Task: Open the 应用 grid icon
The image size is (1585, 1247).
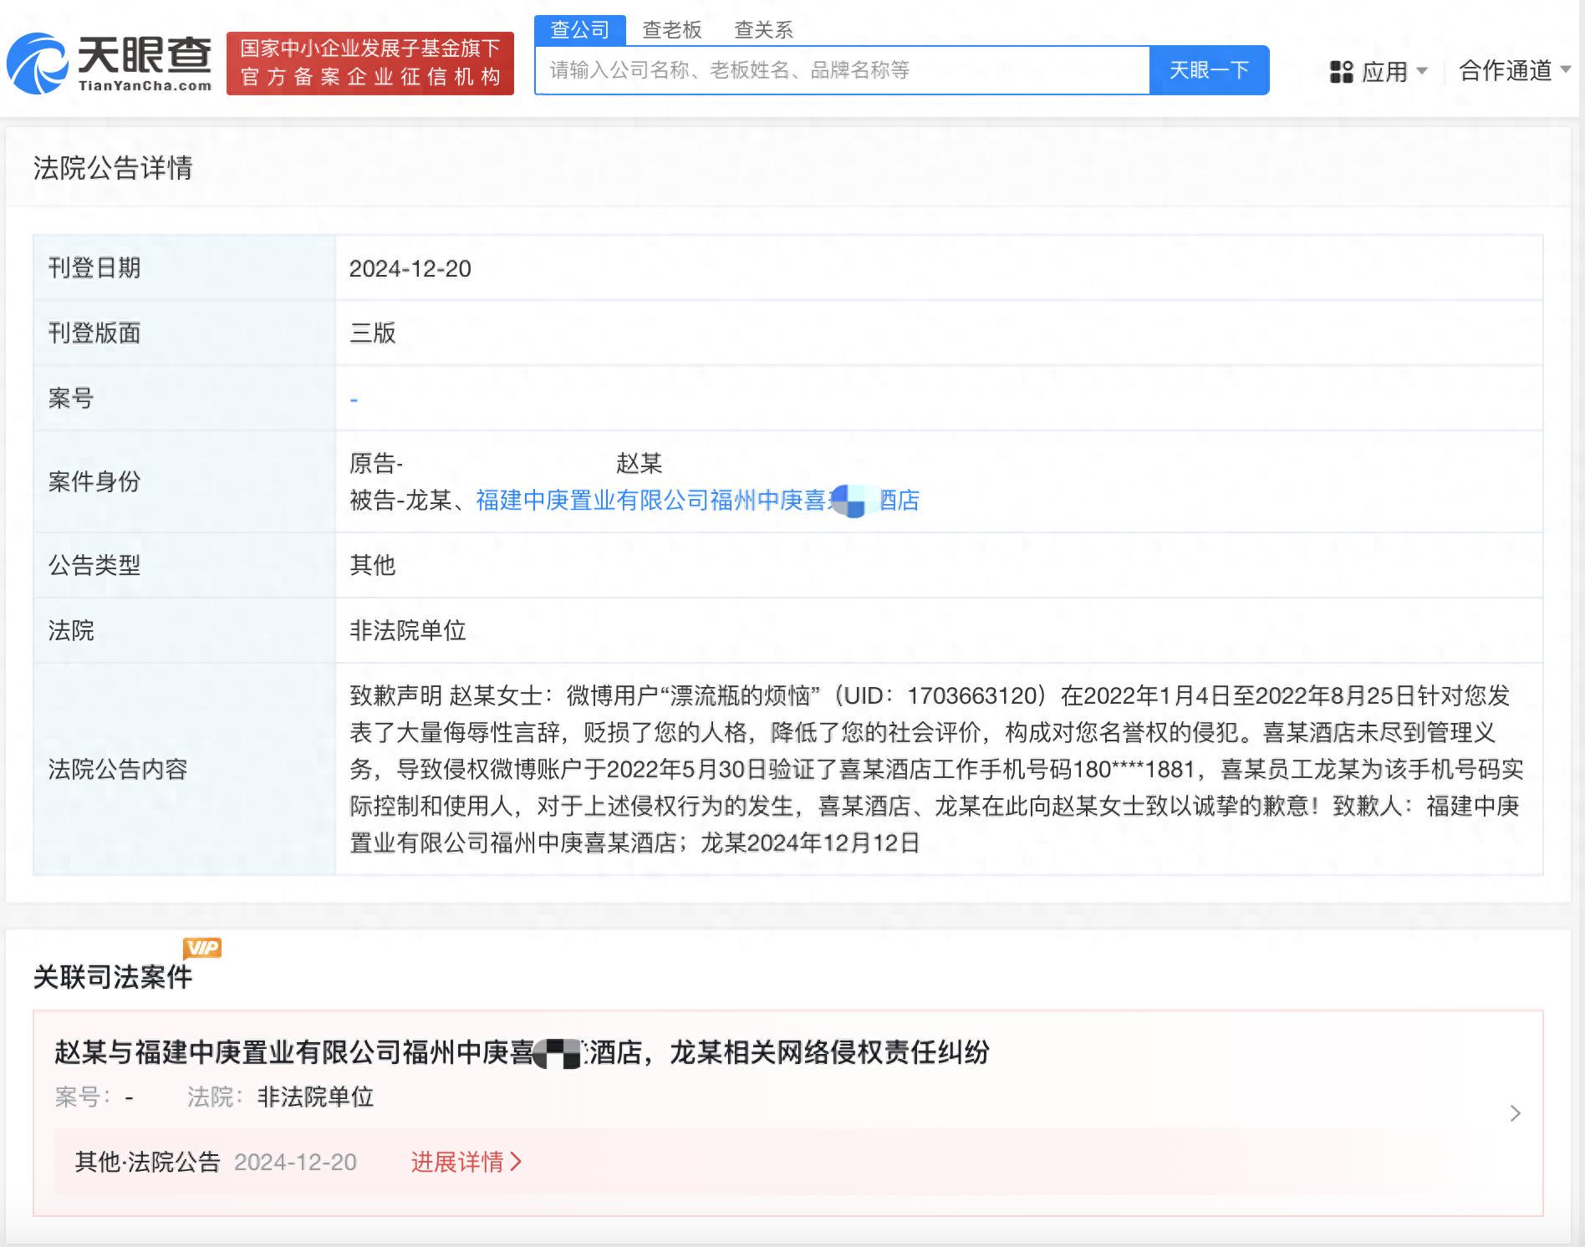Action: coord(1341,72)
